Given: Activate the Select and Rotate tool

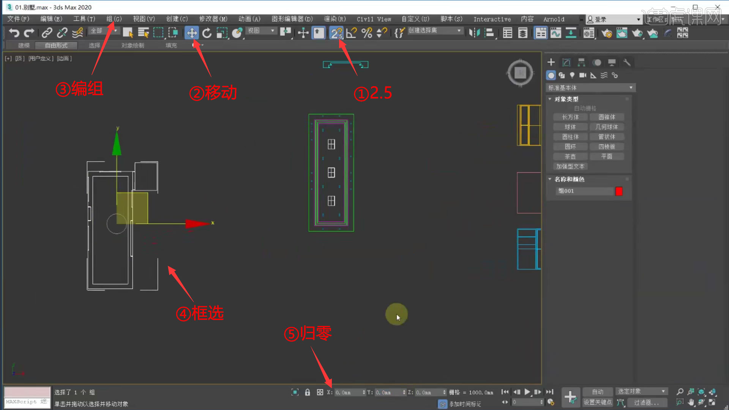Looking at the screenshot, I should point(207,33).
